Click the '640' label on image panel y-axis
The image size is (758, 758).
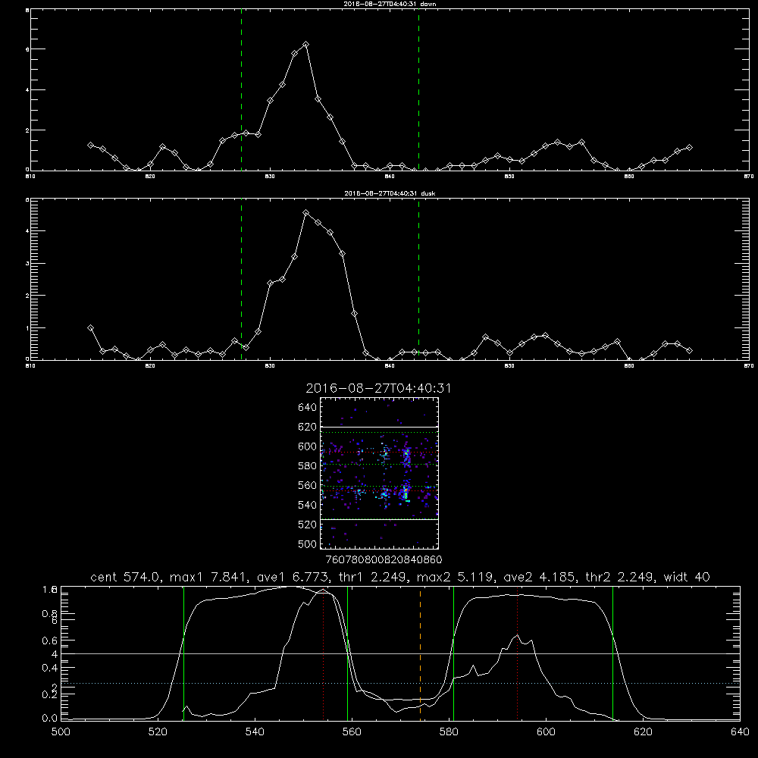tap(308, 408)
